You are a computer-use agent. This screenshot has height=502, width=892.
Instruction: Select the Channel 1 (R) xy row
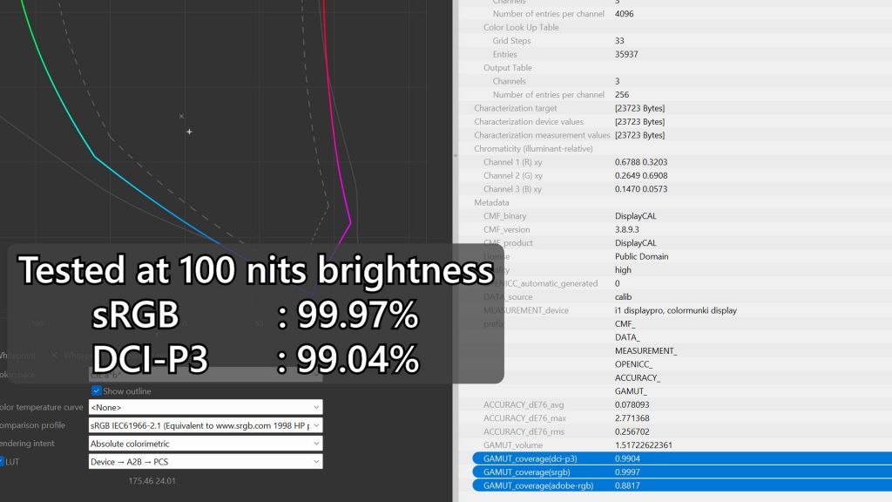pyautogui.click(x=675, y=162)
